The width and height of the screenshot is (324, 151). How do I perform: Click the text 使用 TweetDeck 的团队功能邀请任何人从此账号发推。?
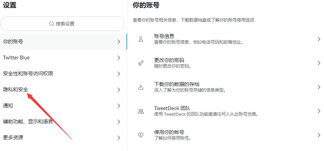[x=207, y=114]
